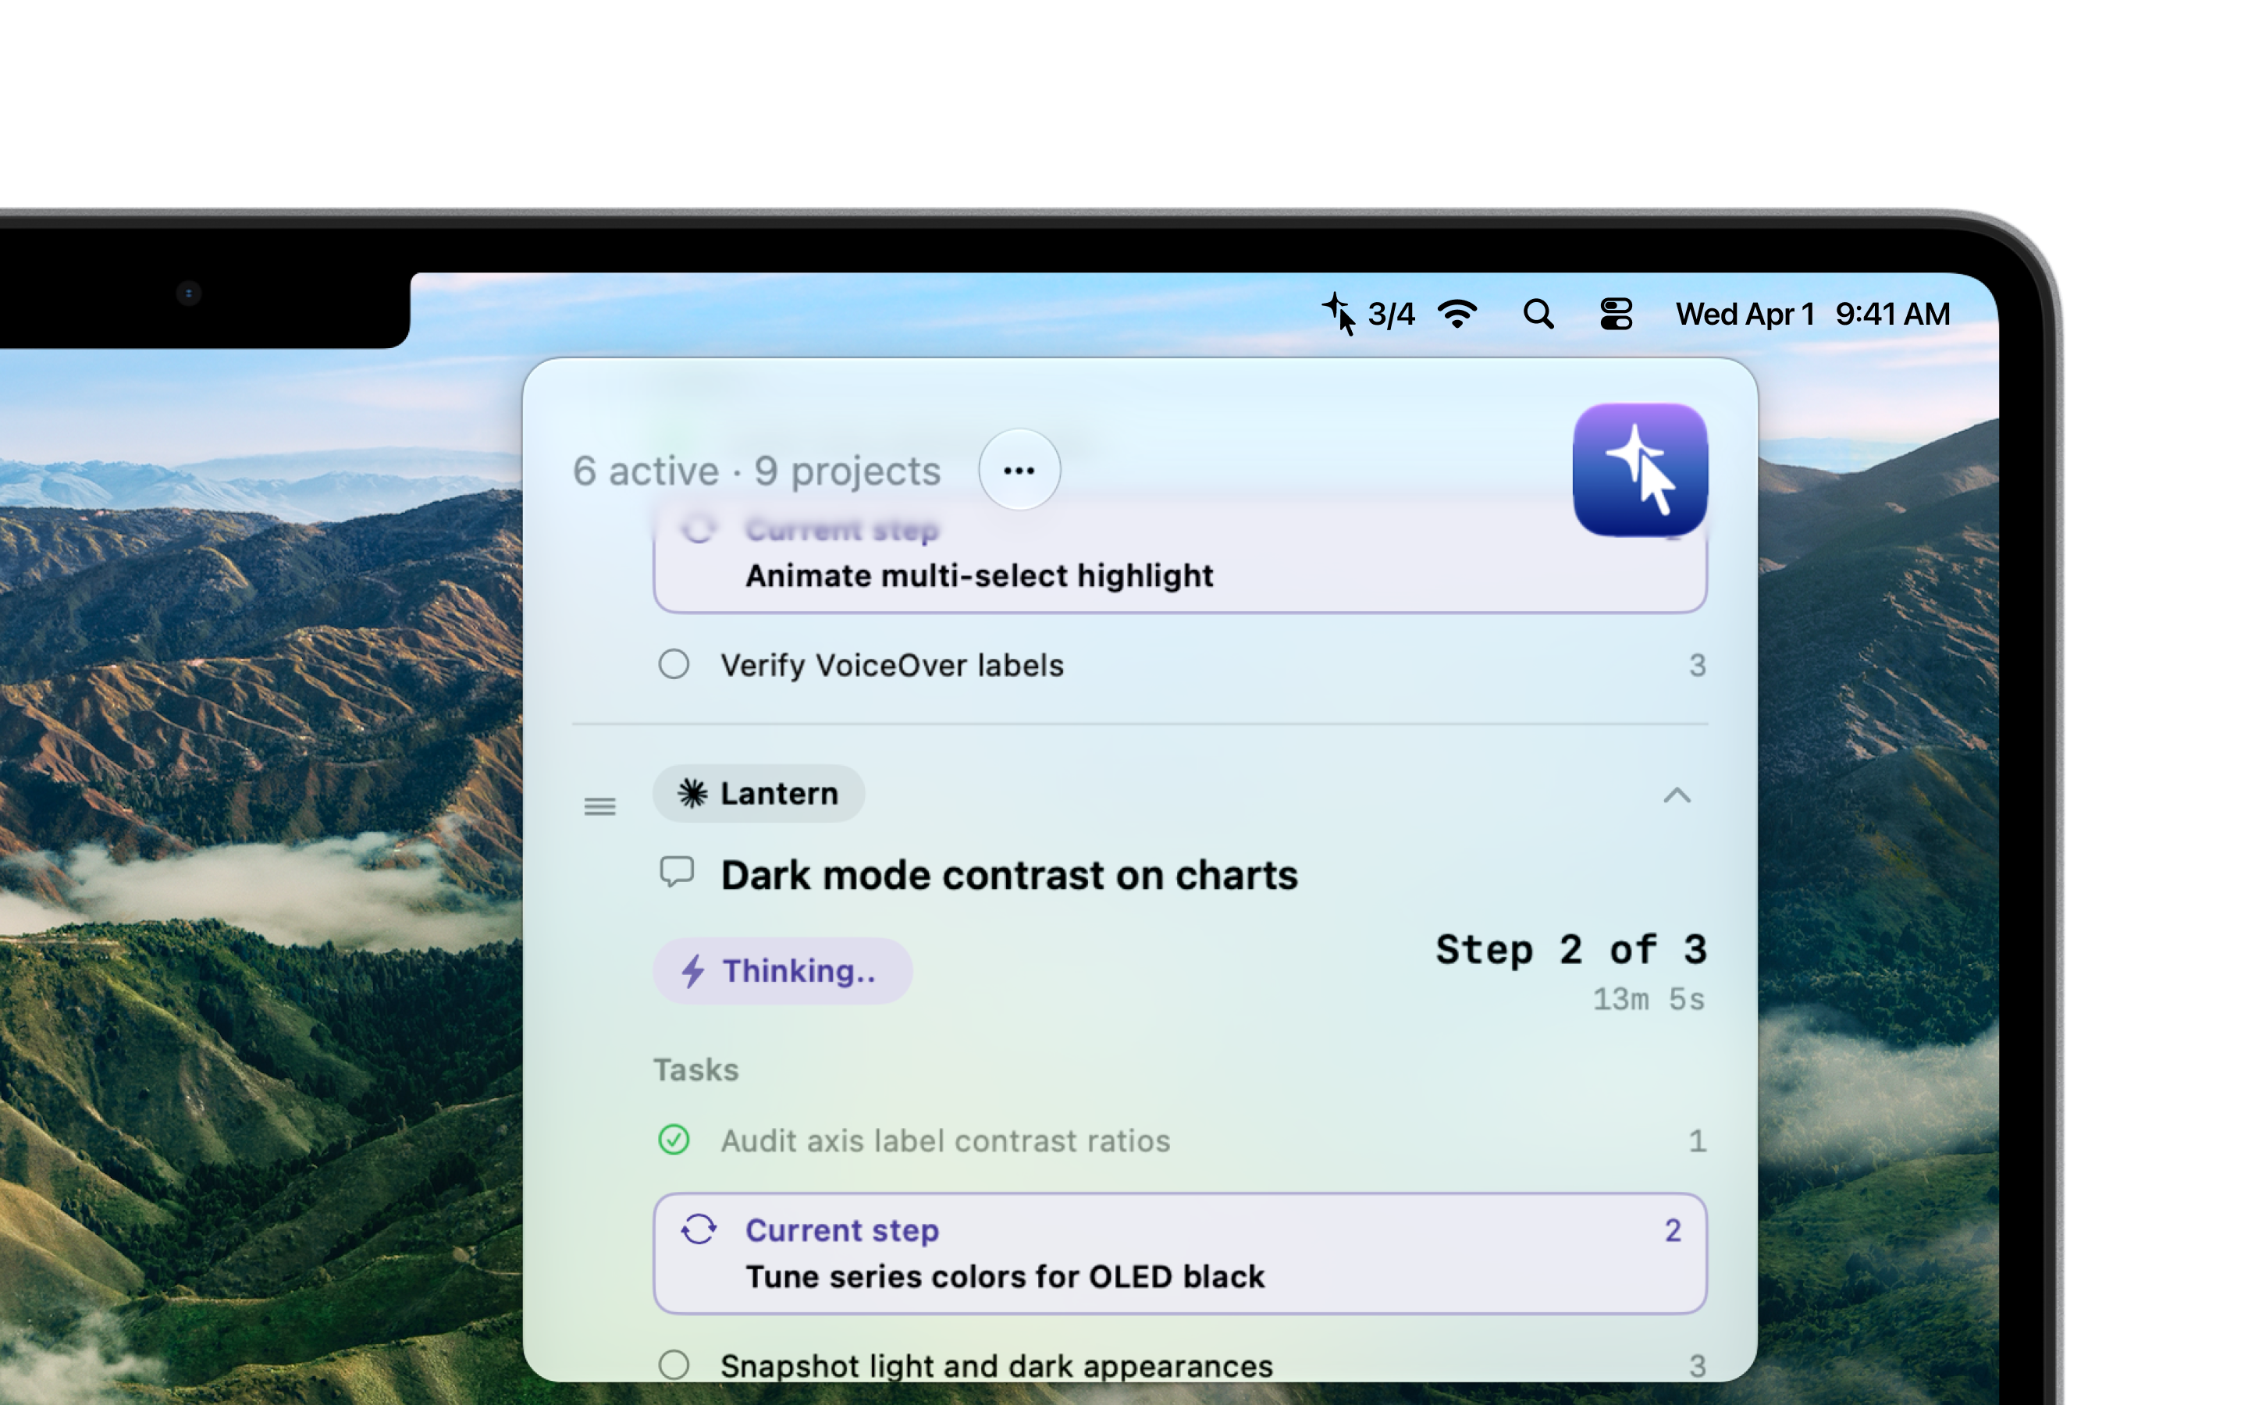Click the Lantern asterisk icon

point(692,794)
